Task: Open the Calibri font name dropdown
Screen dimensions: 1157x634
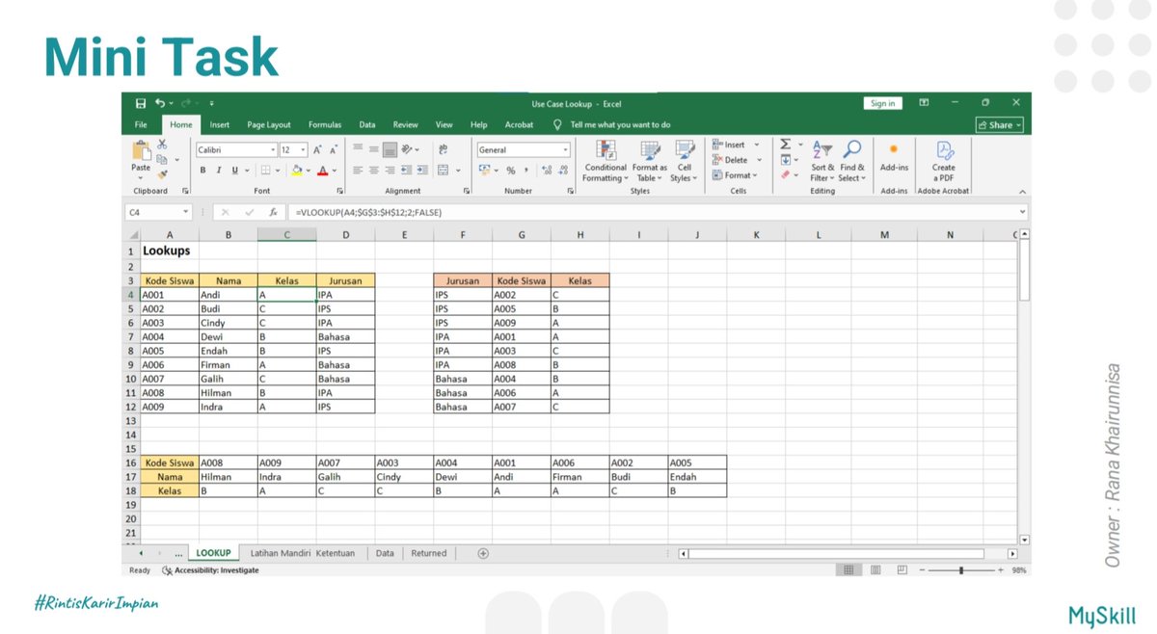Action: pos(273,150)
